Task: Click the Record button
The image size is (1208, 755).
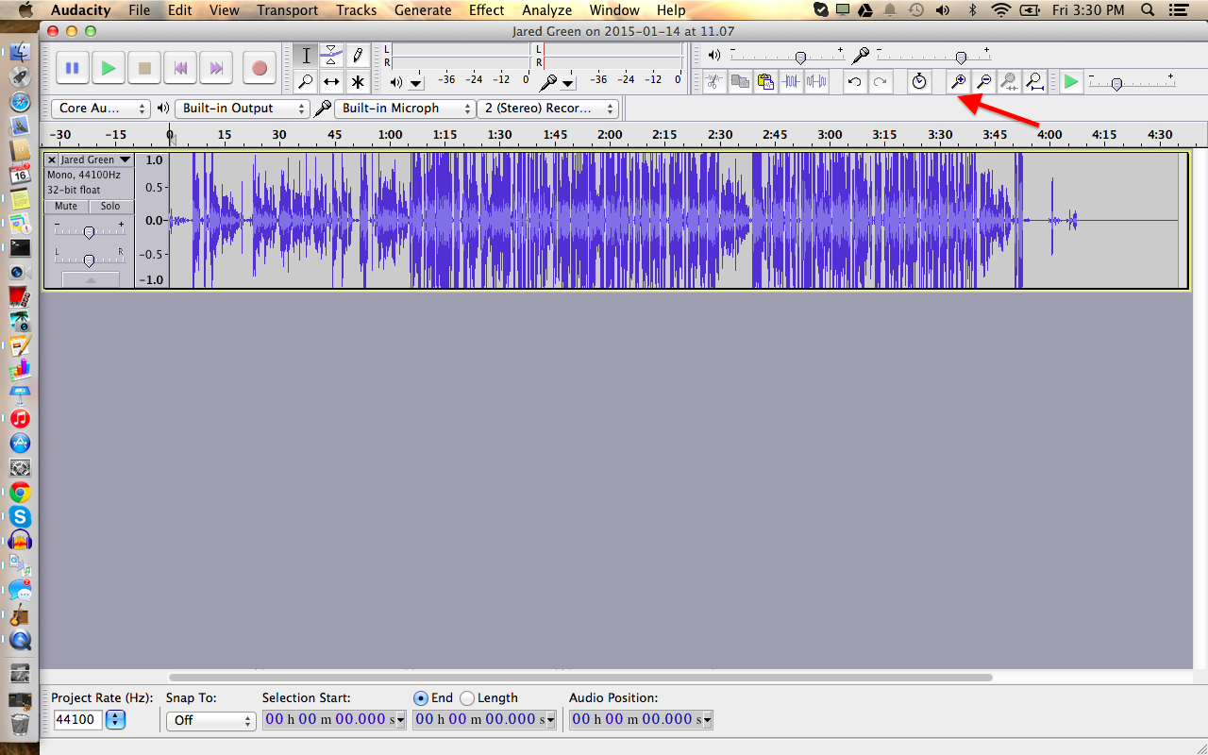Action: [260, 68]
